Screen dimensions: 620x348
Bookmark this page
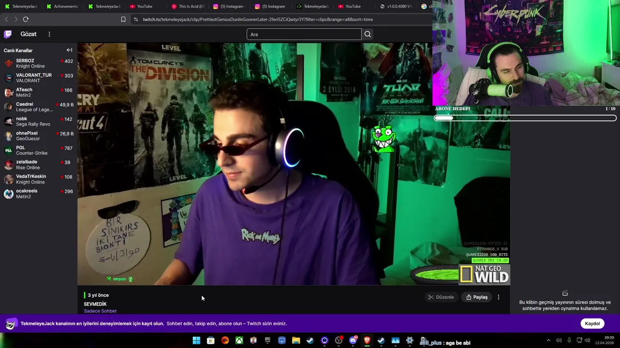[x=123, y=19]
